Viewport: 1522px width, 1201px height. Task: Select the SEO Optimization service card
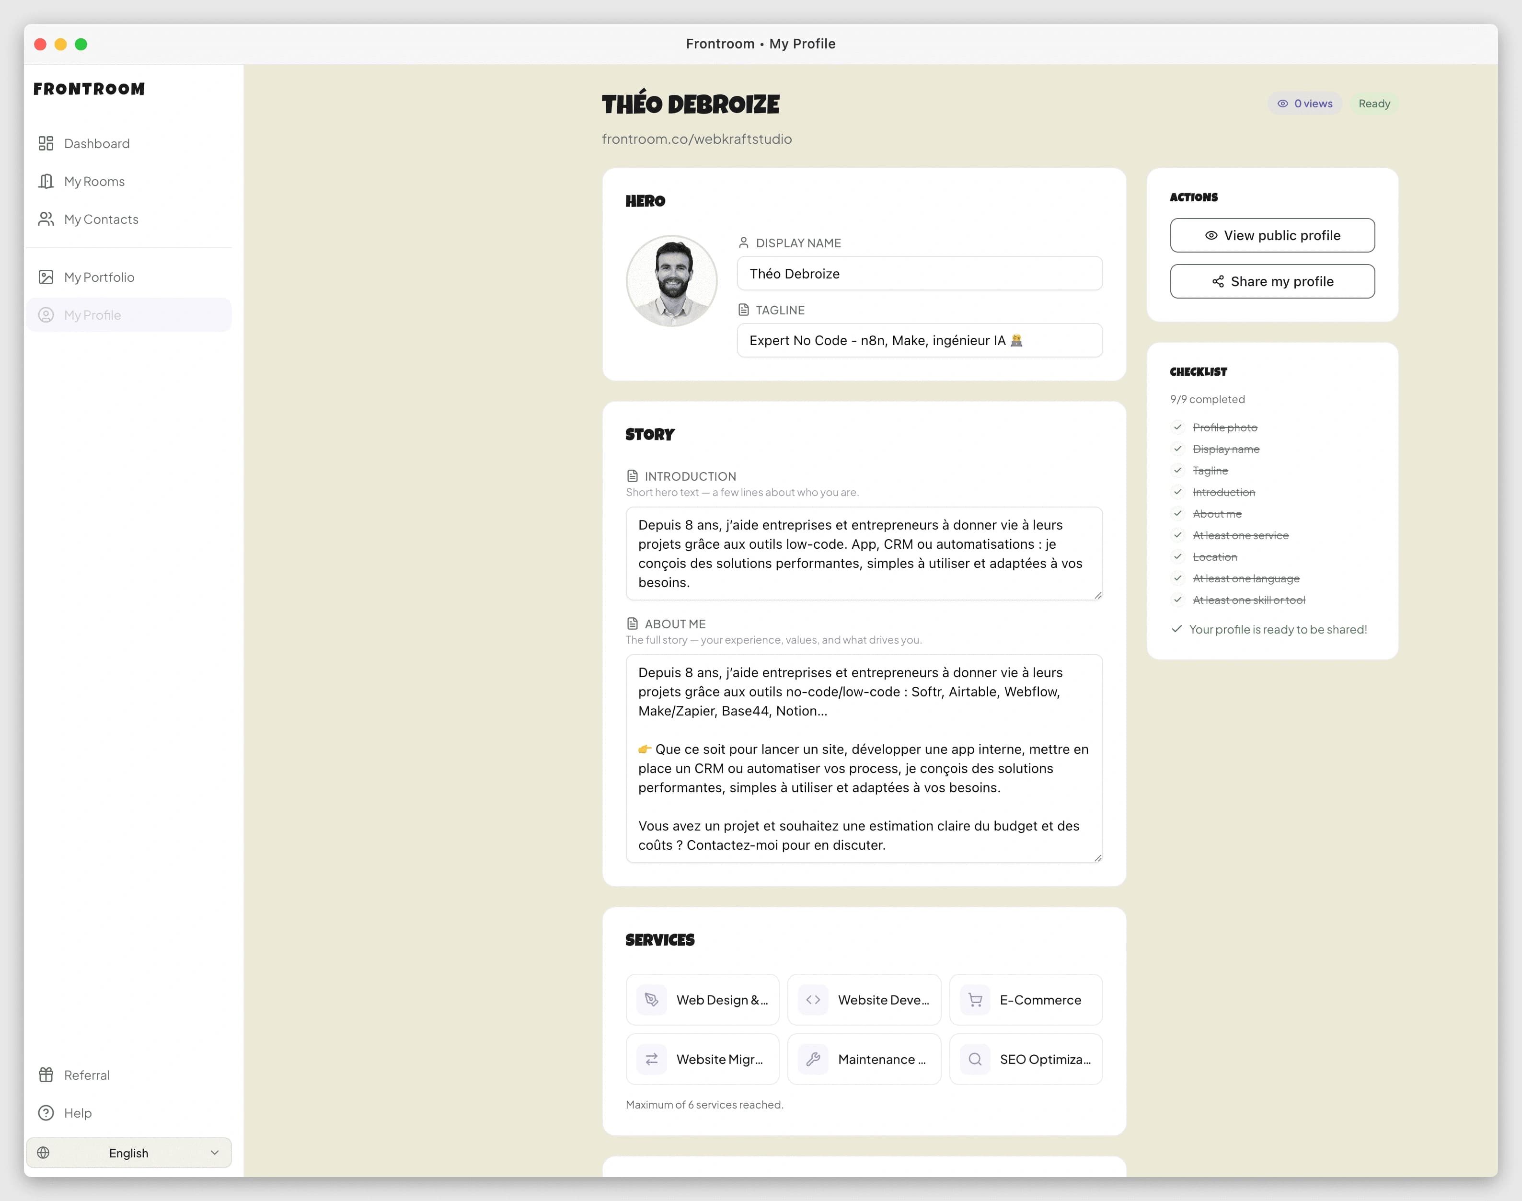1026,1059
